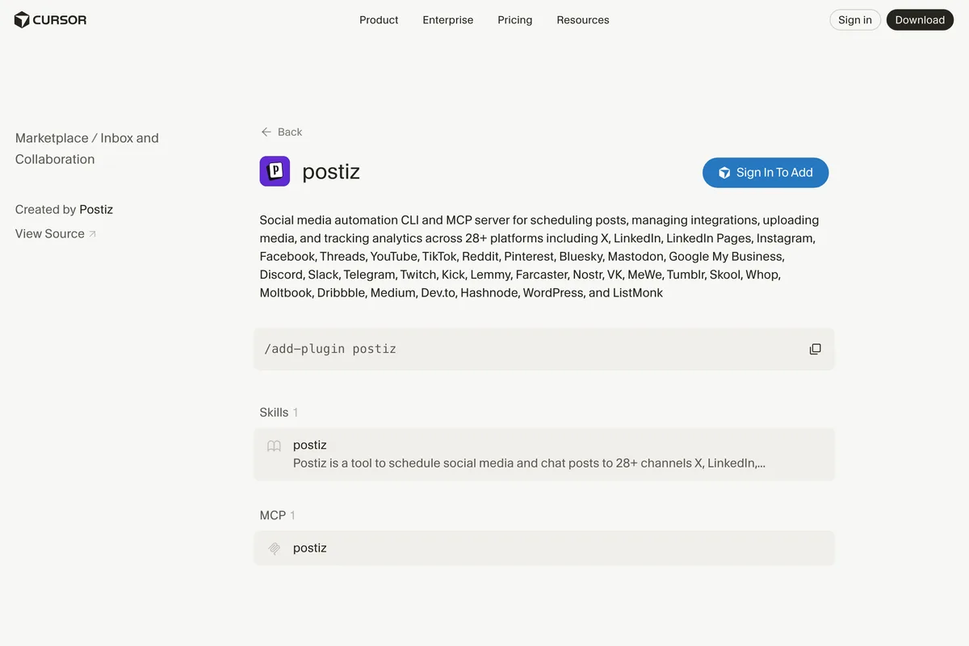
Task: Click the Sign in button
Action: (855, 20)
